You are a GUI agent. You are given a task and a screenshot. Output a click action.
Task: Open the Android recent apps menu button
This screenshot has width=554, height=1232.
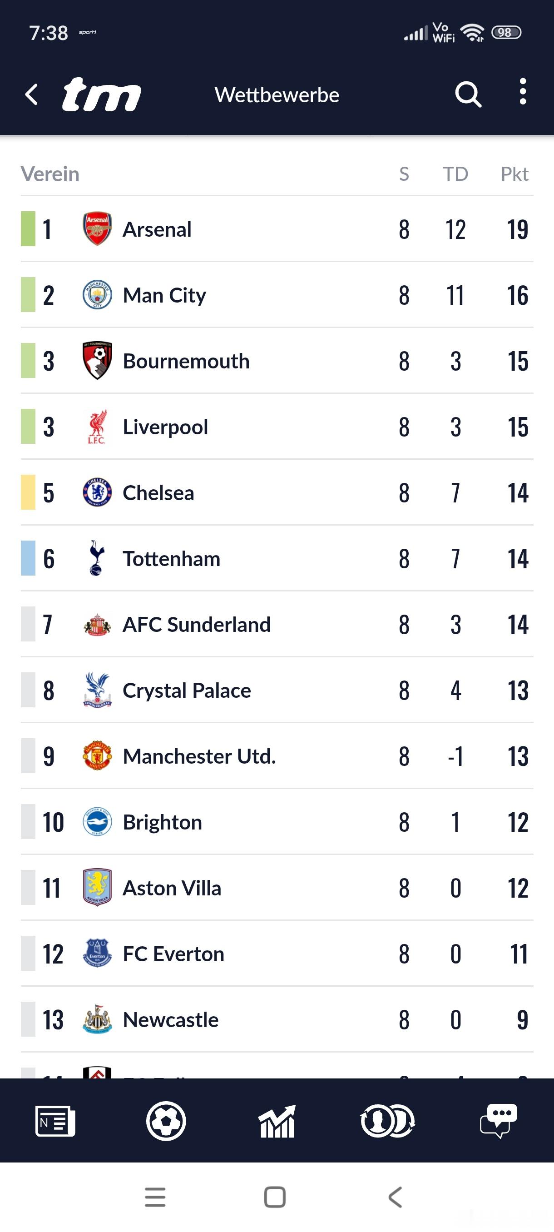[155, 1197]
